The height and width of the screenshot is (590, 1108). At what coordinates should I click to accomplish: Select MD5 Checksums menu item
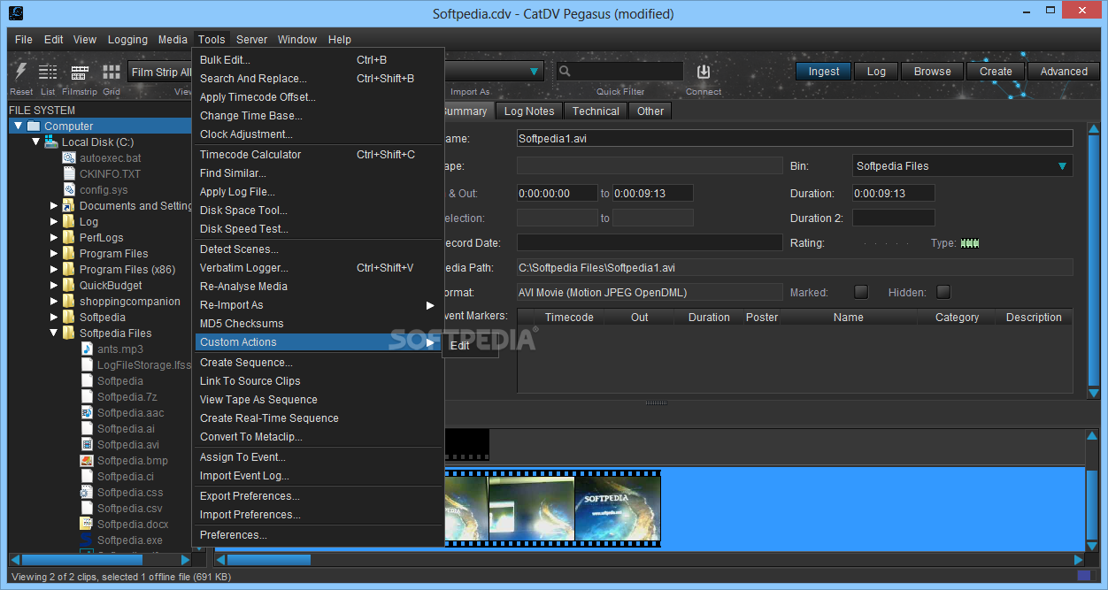318,324
